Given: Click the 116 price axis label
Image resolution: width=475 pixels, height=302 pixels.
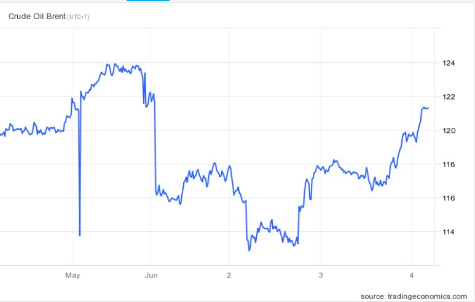Looking at the screenshot, I should (449, 199).
